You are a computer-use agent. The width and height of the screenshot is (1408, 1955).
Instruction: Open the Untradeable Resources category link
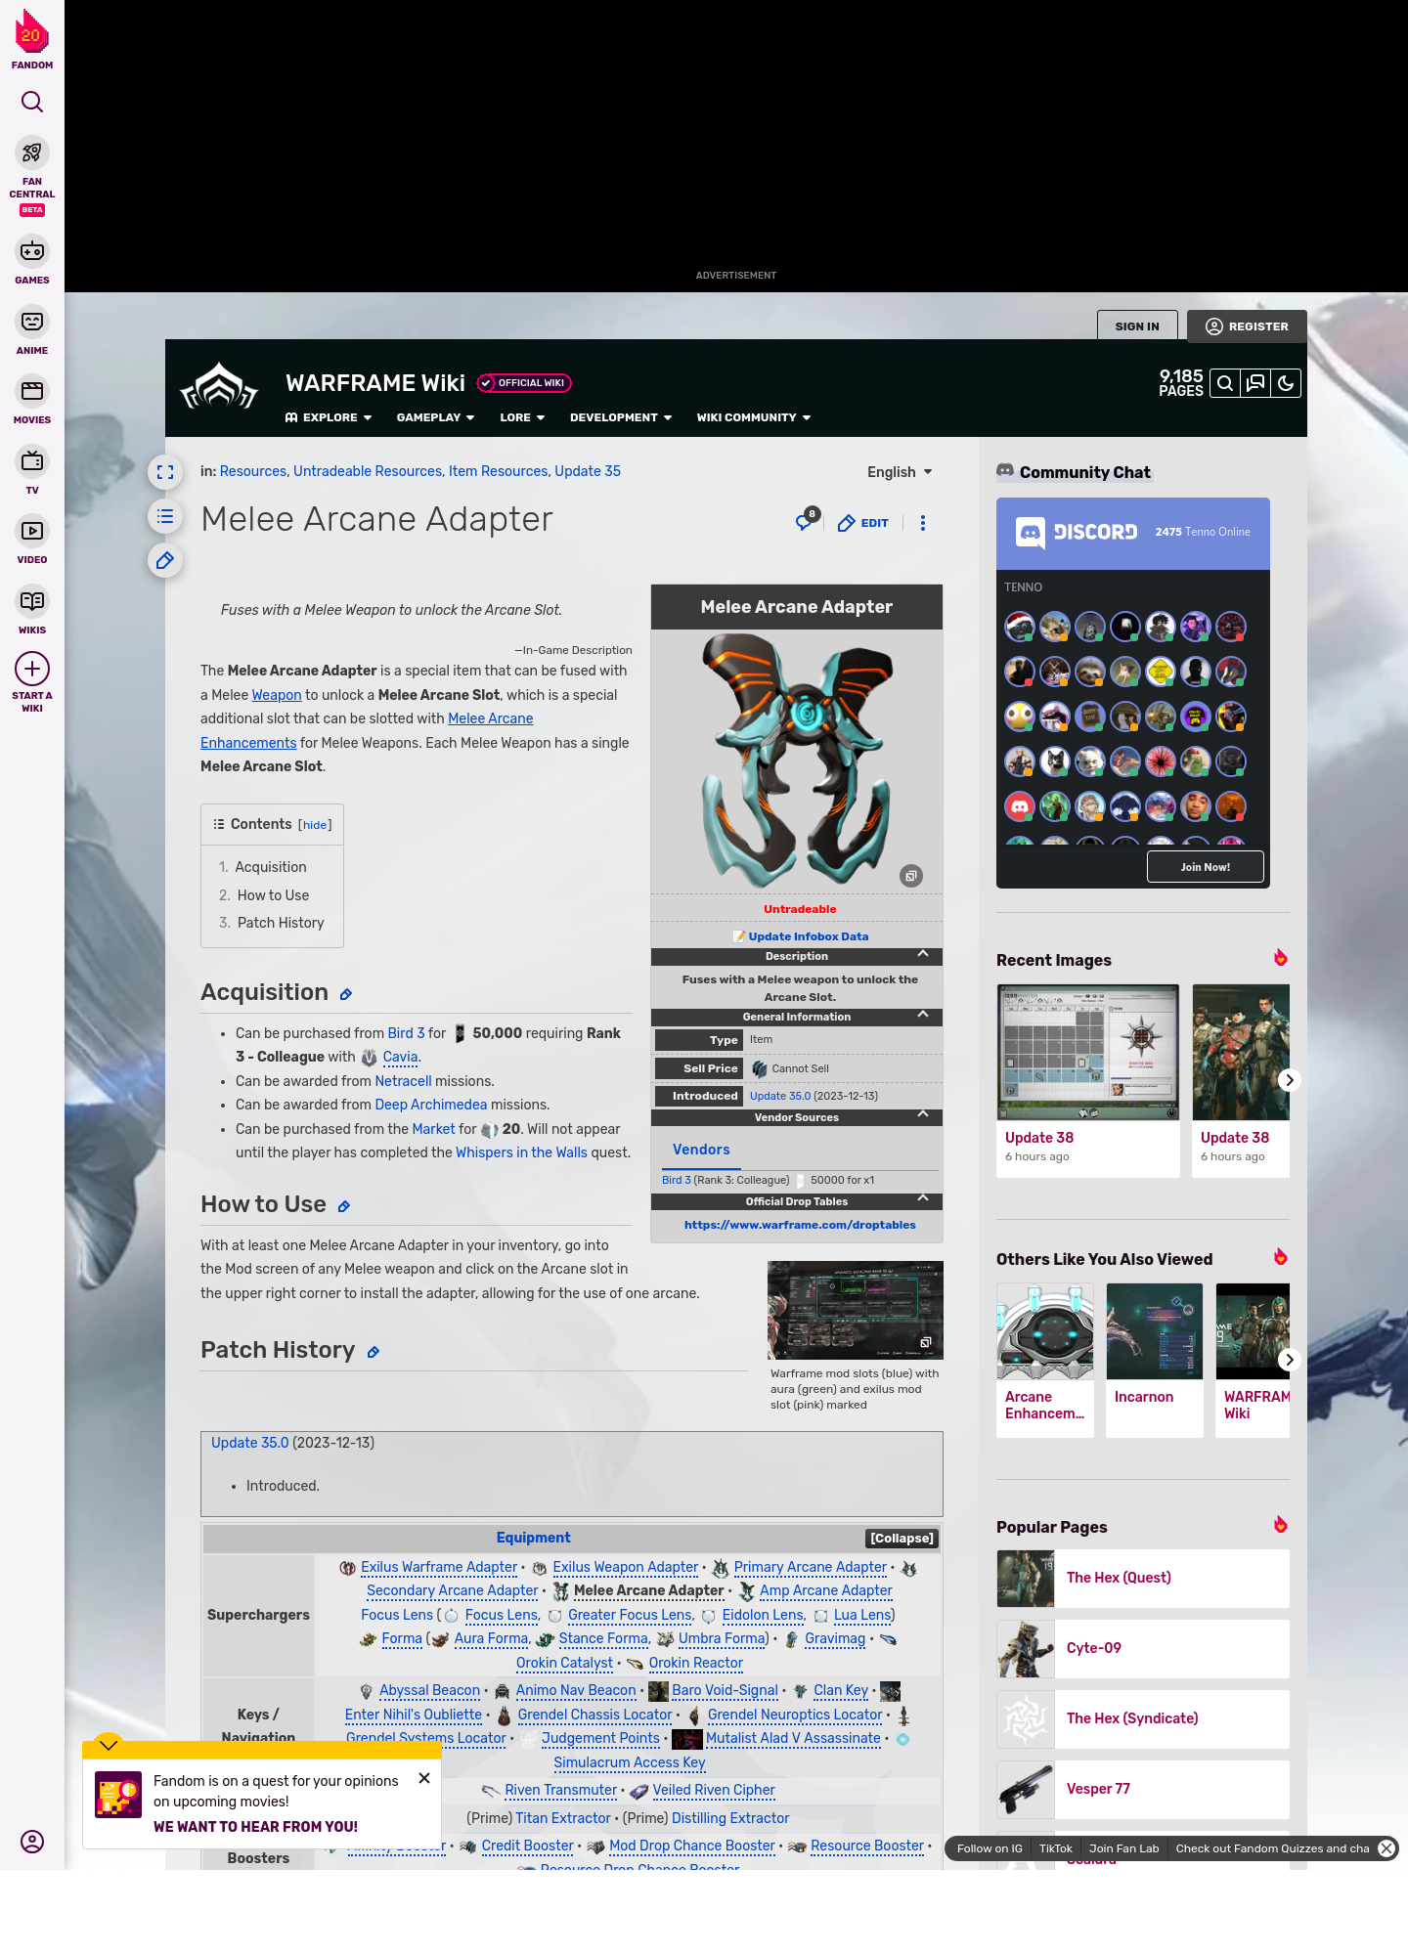(x=368, y=471)
